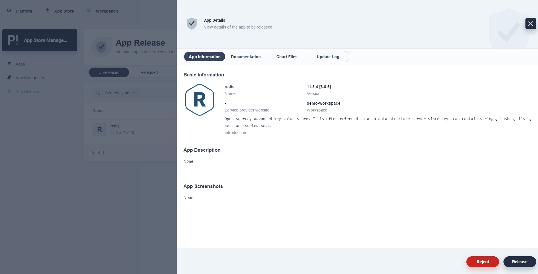Click the search magnifier icon
This screenshot has height=274, width=538.
pos(98,93)
